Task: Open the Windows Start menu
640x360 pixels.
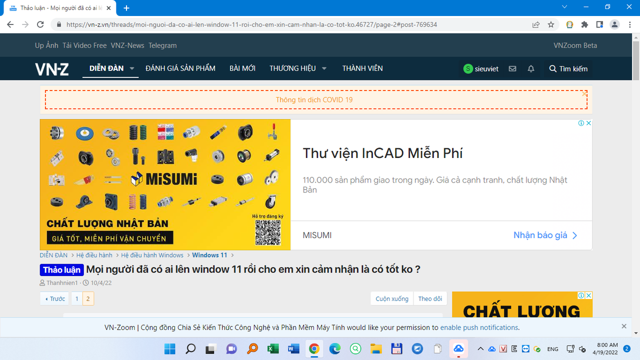Action: (170, 348)
